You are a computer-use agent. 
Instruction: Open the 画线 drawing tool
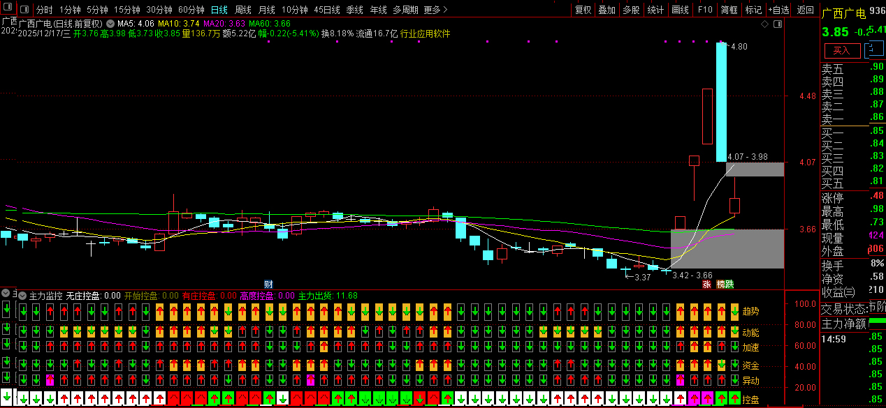click(x=680, y=10)
